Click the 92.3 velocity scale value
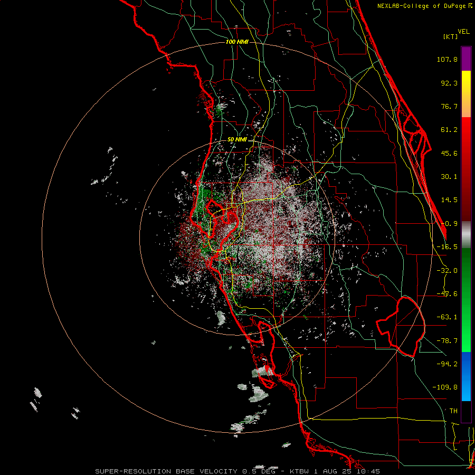The height and width of the screenshot is (475, 475). pyautogui.click(x=449, y=83)
